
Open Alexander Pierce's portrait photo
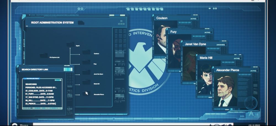[225, 90]
